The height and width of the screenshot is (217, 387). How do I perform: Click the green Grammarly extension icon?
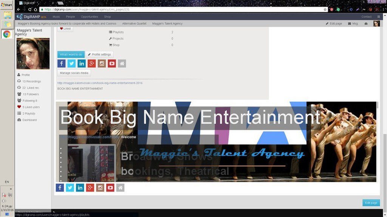pyautogui.click(x=338, y=9)
